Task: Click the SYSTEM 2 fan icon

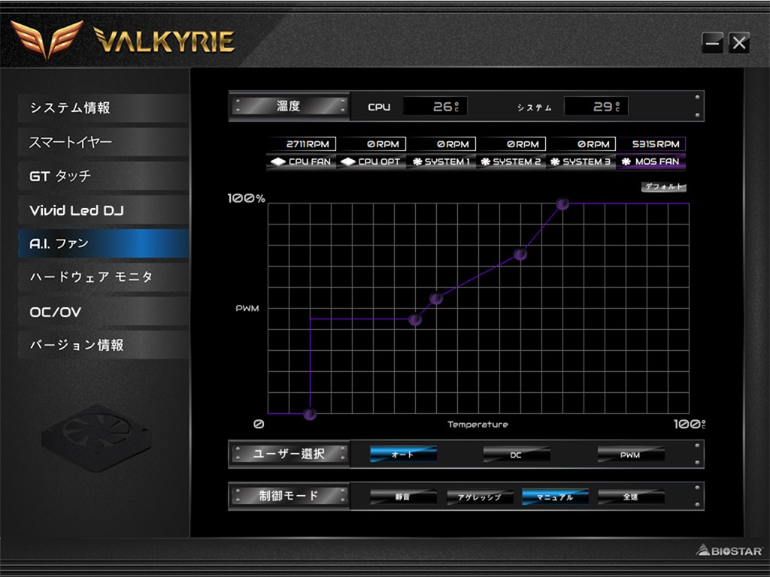Action: coord(486,162)
